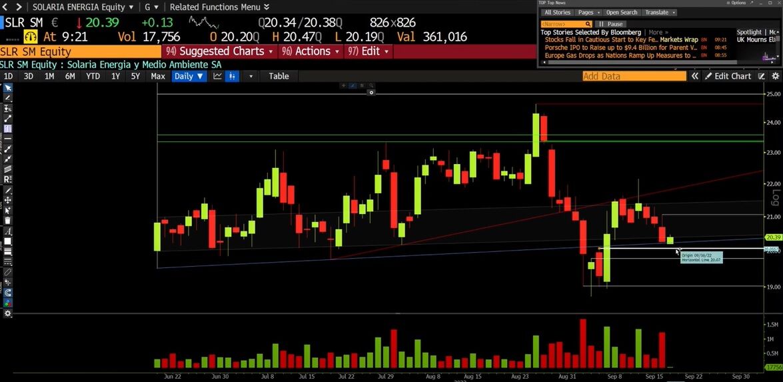Switch to line chart type
This screenshot has width=783, height=382.
218,76
